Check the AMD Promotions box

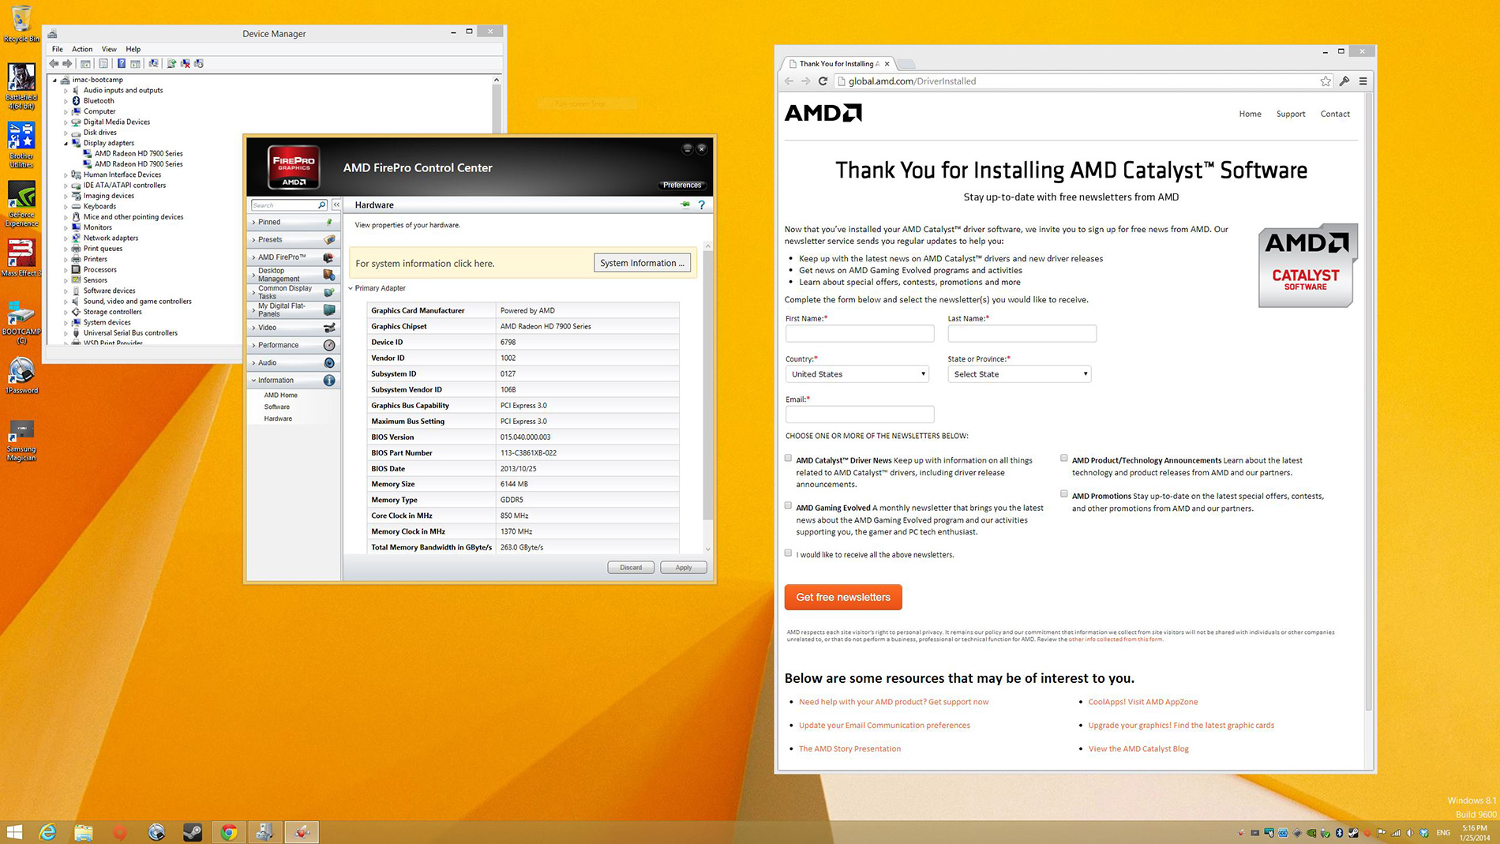pyautogui.click(x=1063, y=493)
